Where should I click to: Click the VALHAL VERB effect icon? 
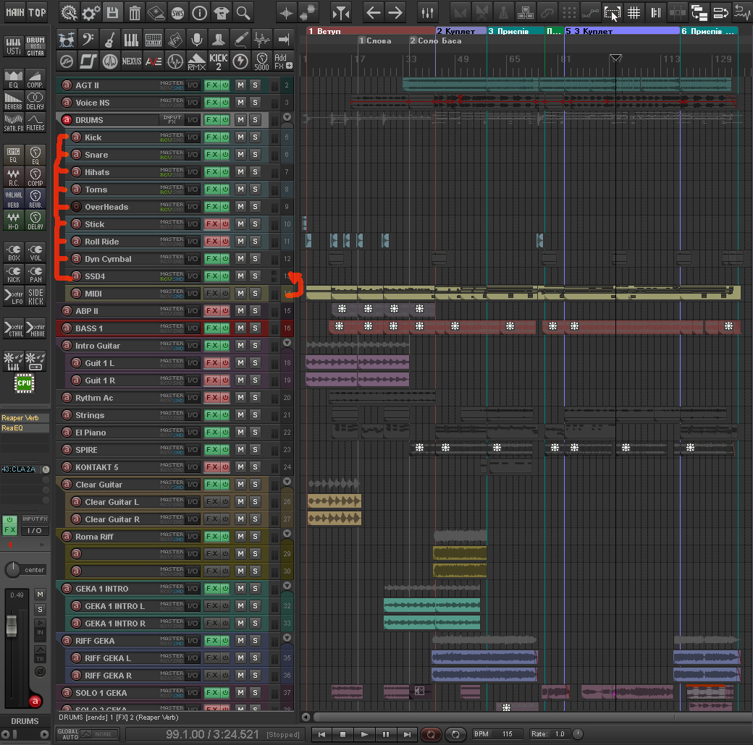[x=14, y=200]
